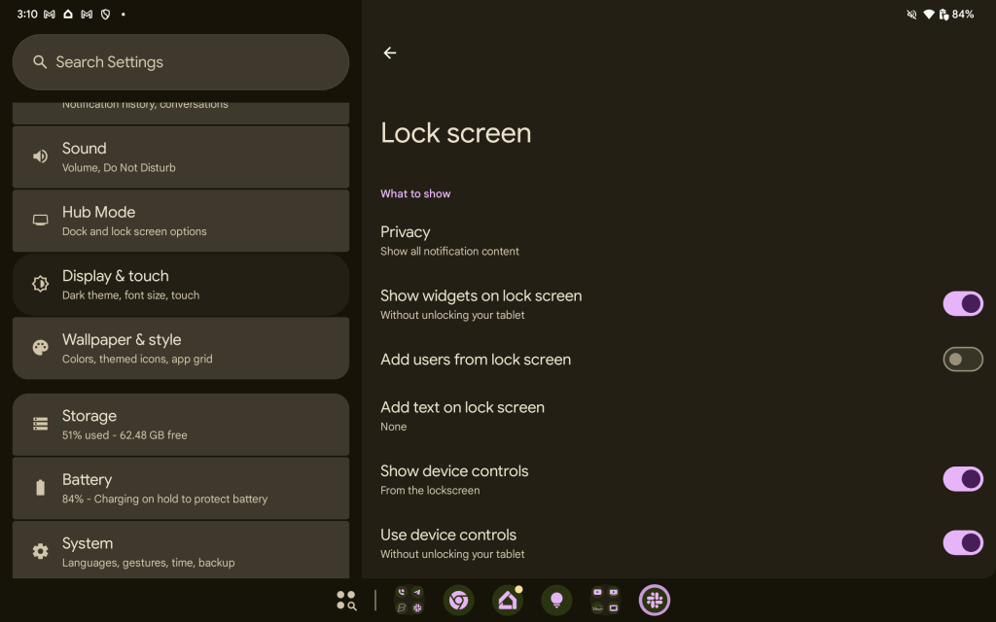Open Privacy notification content setting
Screen dimensions: 996x622
(x=449, y=240)
